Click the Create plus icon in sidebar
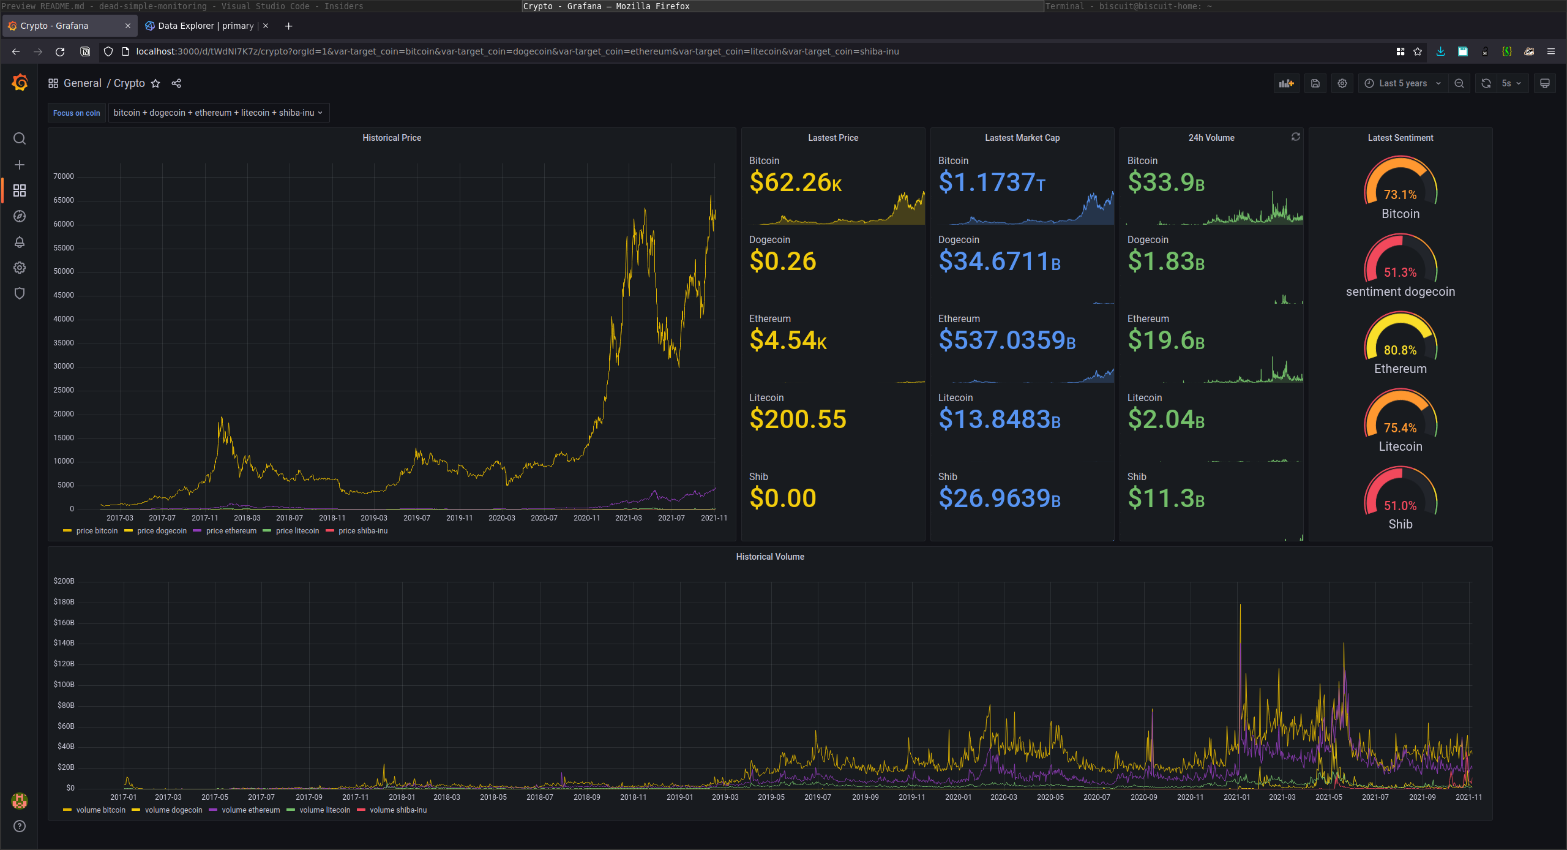Image resolution: width=1567 pixels, height=850 pixels. (20, 165)
